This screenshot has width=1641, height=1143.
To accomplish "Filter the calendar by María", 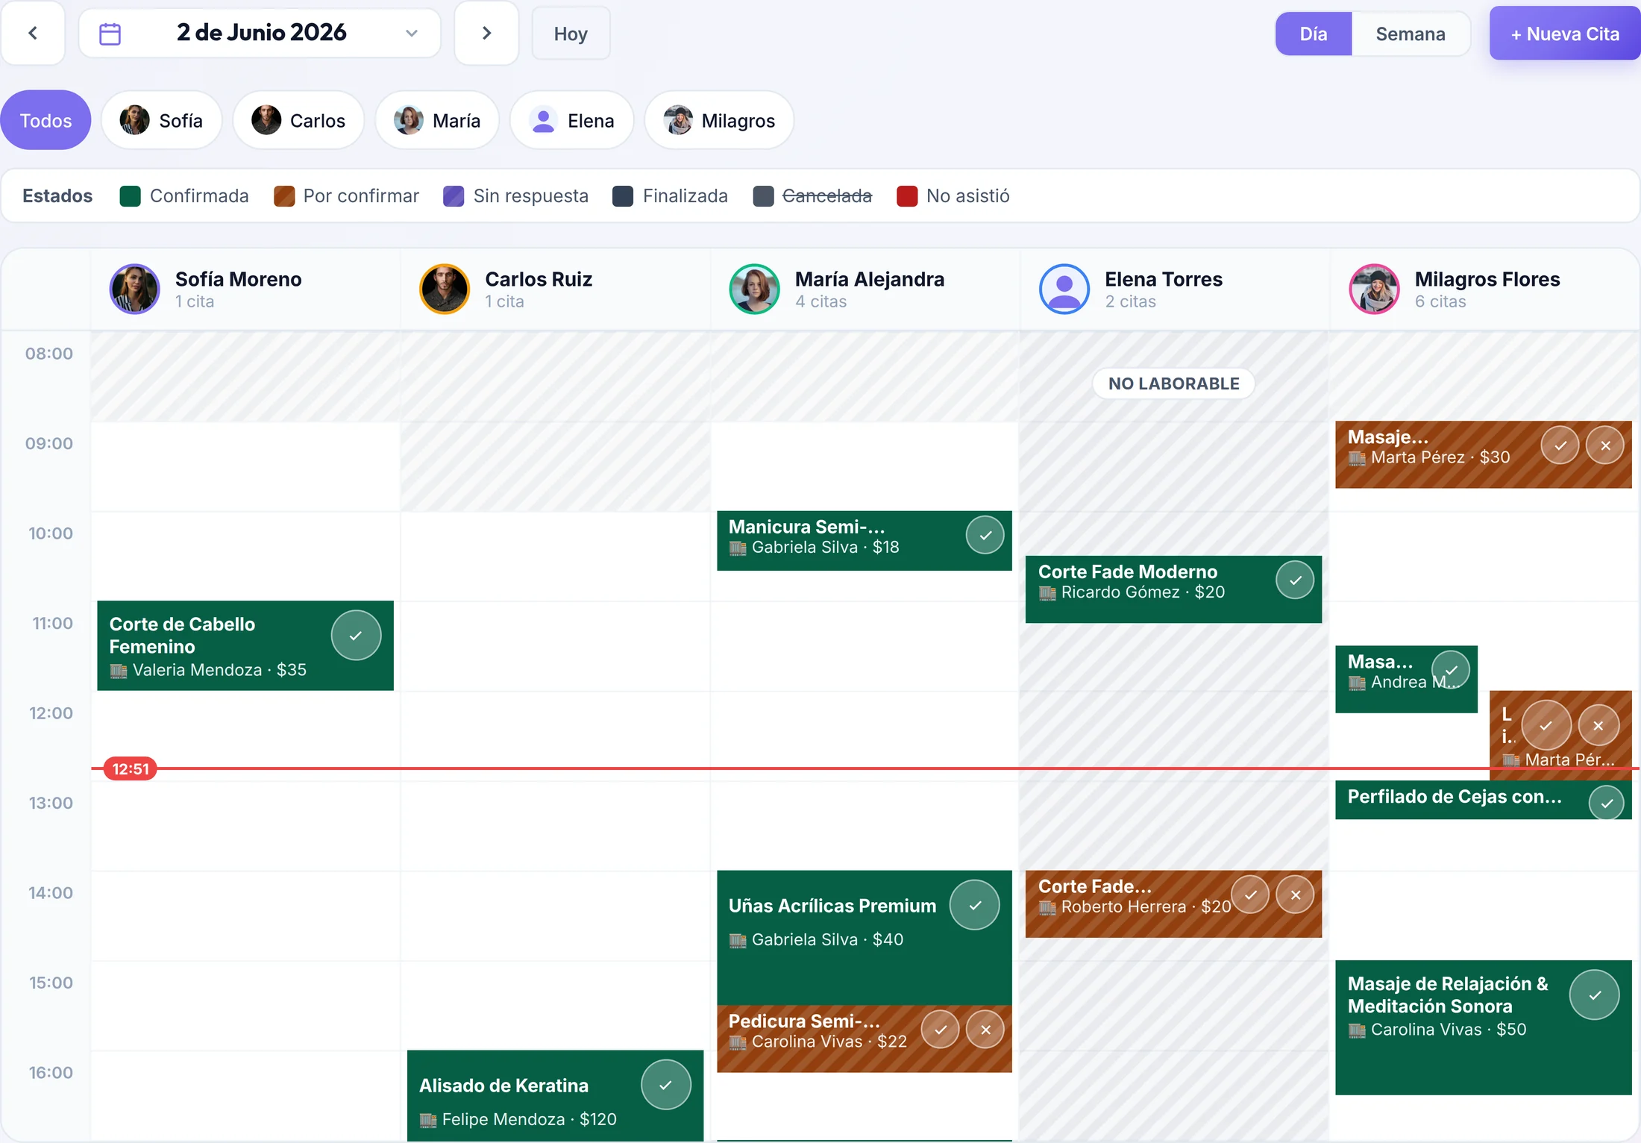I will [x=437, y=120].
